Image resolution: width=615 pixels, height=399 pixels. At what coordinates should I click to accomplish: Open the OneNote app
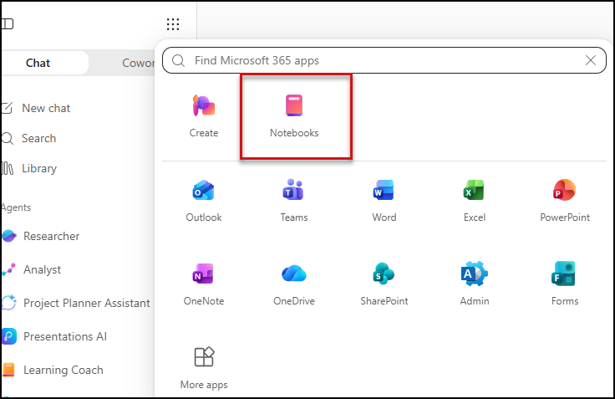tap(204, 284)
